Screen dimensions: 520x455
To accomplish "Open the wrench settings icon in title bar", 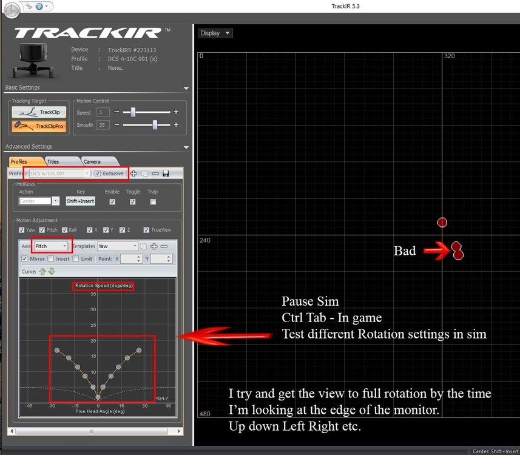I will [x=29, y=6].
